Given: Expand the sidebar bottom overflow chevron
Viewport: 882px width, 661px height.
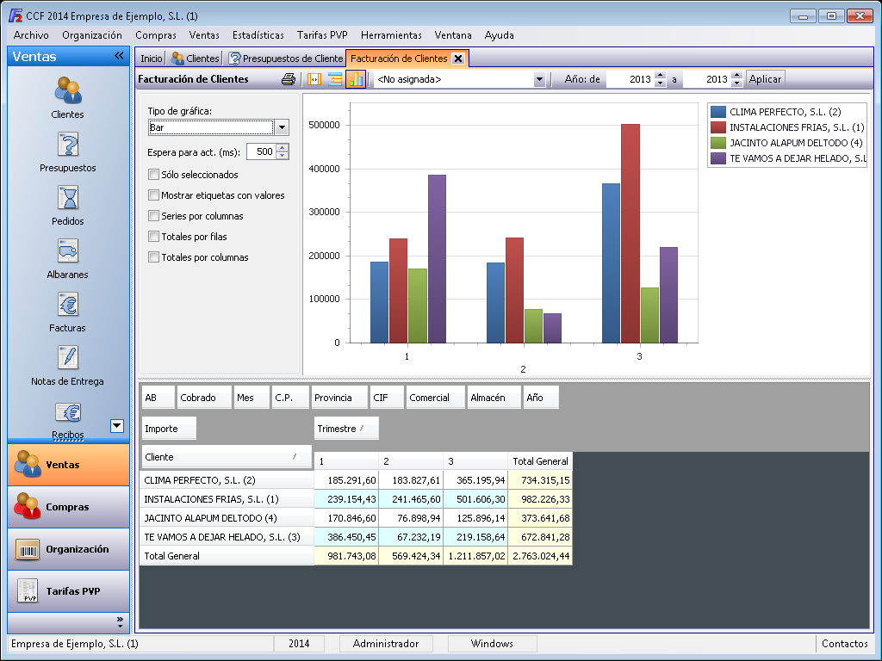Looking at the screenshot, I should [x=120, y=621].
